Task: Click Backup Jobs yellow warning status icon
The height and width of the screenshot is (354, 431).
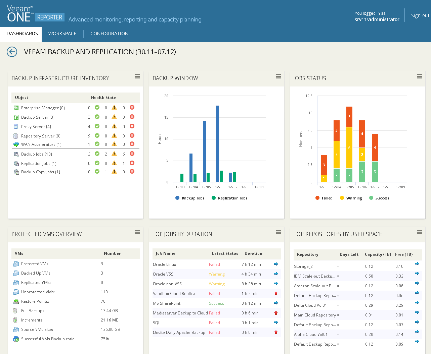Action: [x=114, y=154]
